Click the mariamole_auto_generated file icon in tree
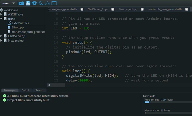The image size is (192, 116). point(9,32)
